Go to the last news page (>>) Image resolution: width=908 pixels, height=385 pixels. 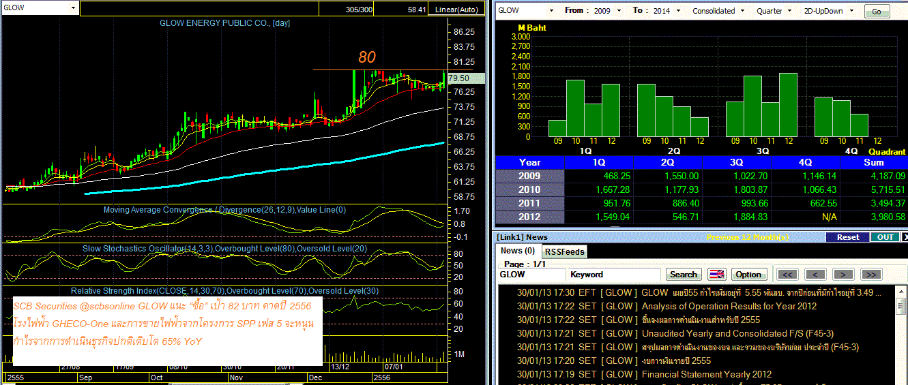[x=871, y=275]
